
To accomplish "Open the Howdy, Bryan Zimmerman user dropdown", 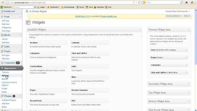I will click(178, 11).
